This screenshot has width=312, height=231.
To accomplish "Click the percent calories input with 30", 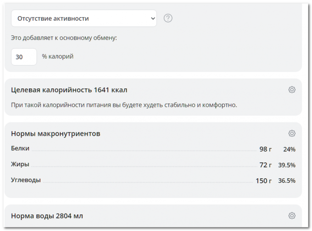I will point(24,57).
